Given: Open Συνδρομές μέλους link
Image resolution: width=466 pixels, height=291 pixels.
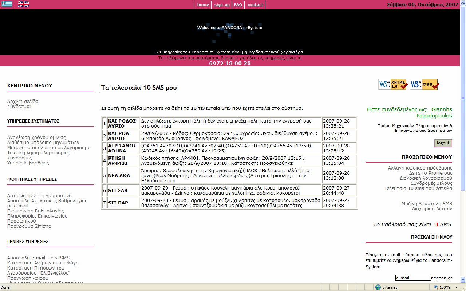Looking at the screenshot, I should (431, 183).
